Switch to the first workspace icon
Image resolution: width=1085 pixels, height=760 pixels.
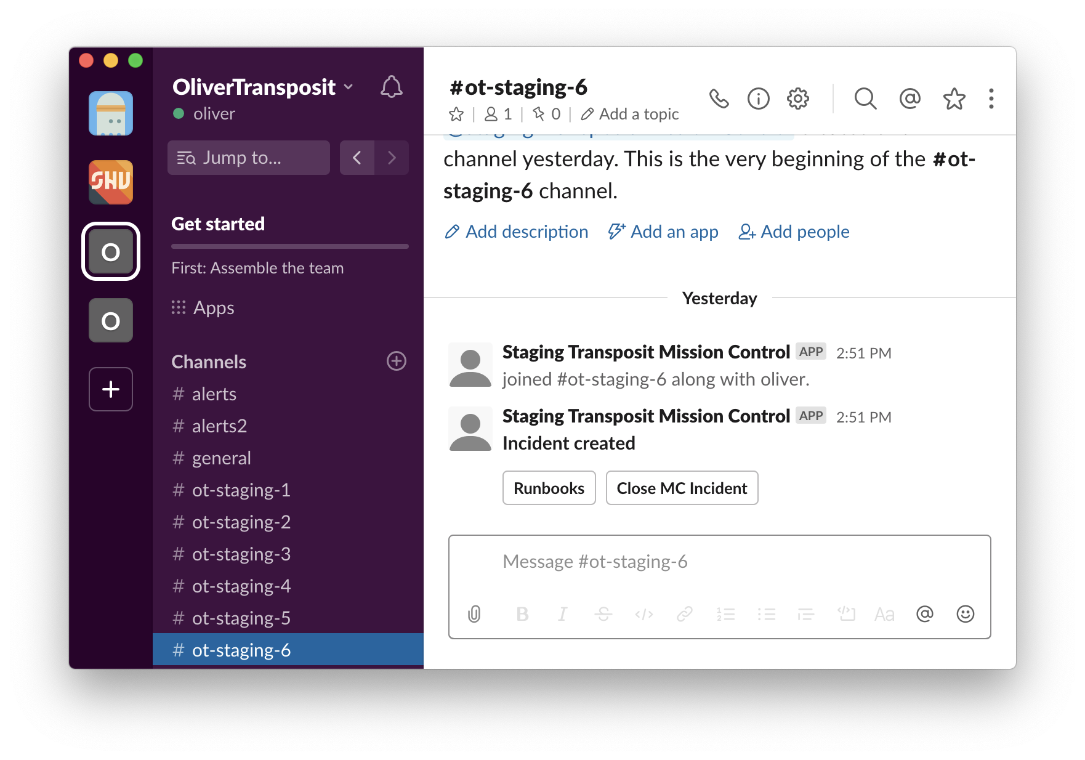click(x=111, y=113)
